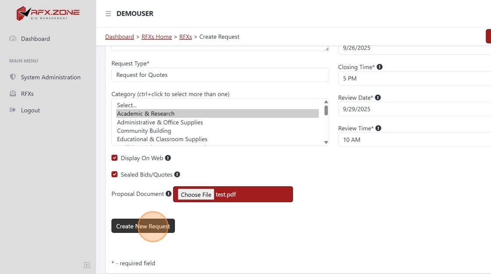Click info icon beside Sealed Bids/Quotes
This screenshot has width=491, height=274.
177,174
